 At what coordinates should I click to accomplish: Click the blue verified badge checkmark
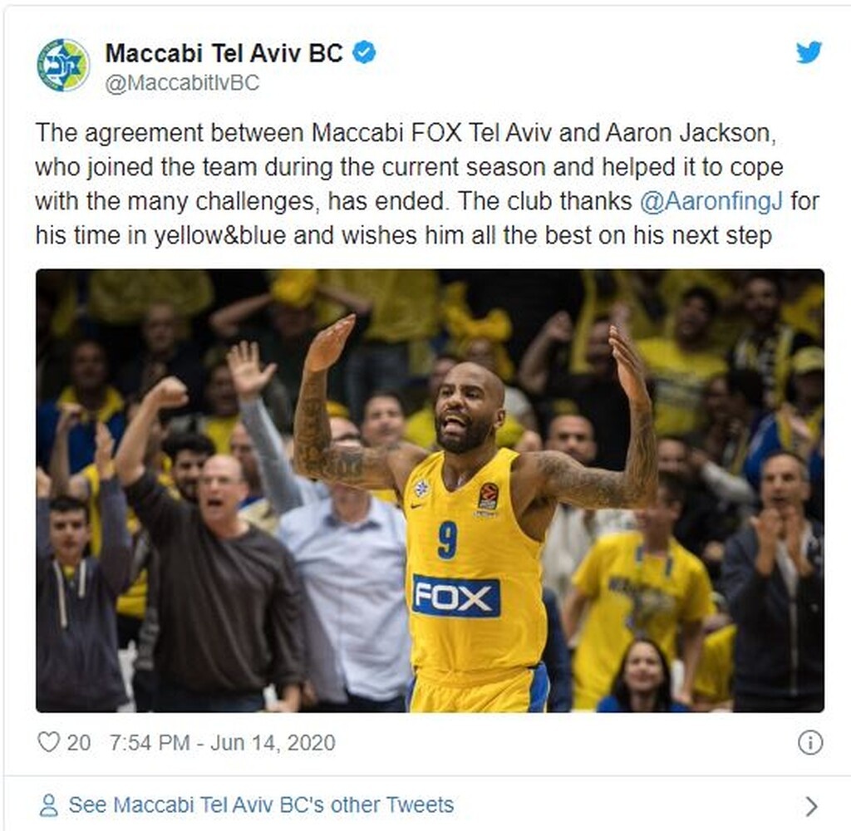pos(364,52)
